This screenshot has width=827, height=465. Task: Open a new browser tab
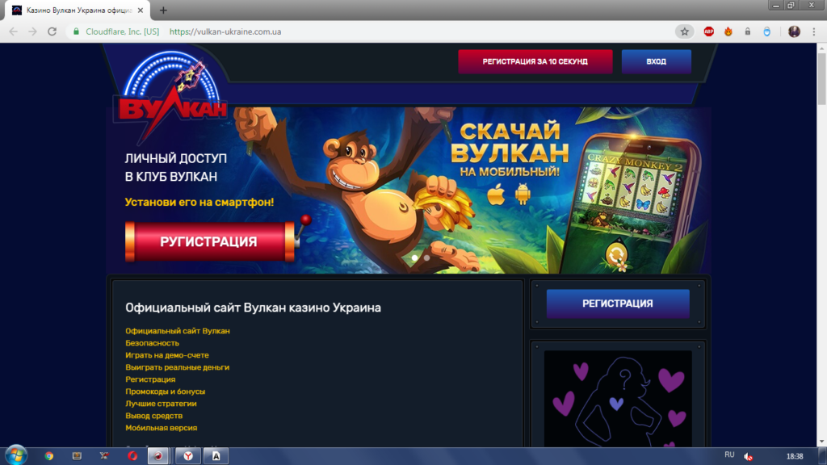(x=163, y=10)
